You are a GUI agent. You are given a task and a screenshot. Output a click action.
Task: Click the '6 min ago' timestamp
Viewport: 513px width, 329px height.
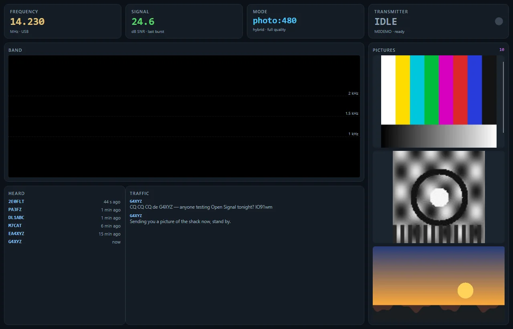pos(111,226)
